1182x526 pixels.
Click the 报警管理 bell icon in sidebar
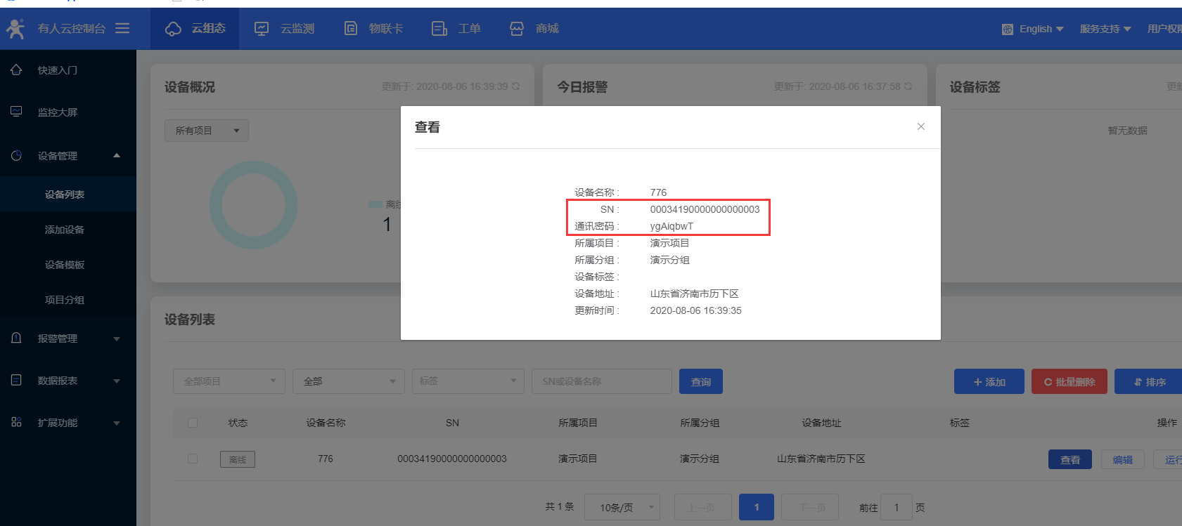tap(16, 338)
